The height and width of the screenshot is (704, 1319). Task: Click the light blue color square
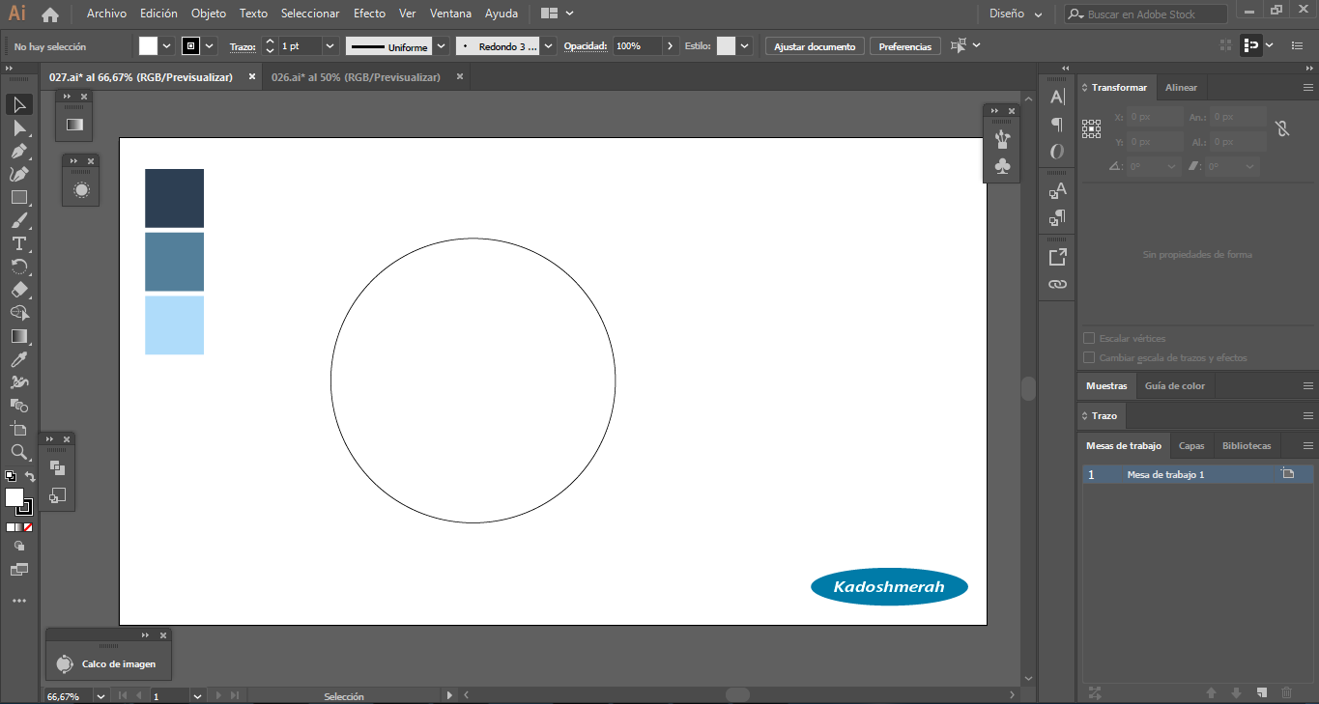174,325
